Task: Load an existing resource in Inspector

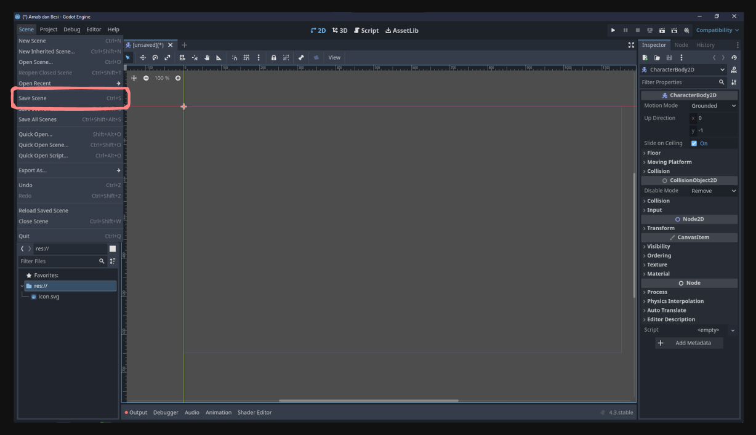Action: 657,57
